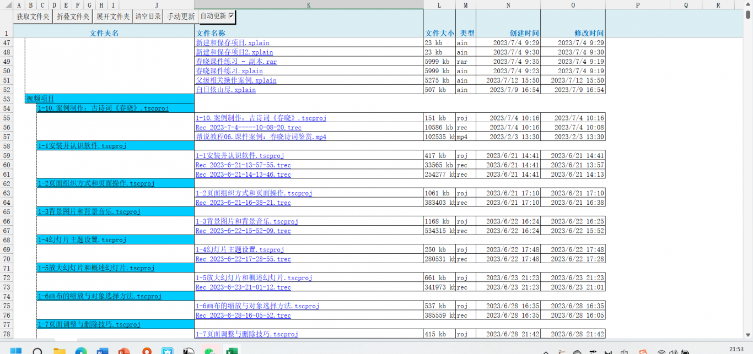Click the 清空目录 button
The width and height of the screenshot is (753, 354).
[148, 17]
